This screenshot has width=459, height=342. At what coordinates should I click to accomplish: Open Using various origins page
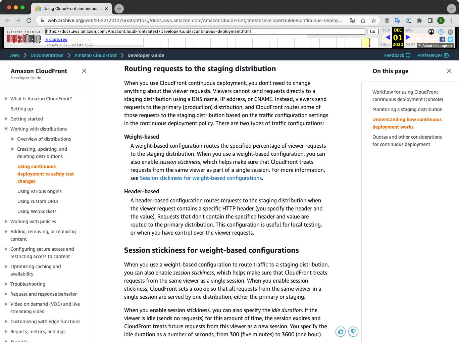click(x=40, y=191)
